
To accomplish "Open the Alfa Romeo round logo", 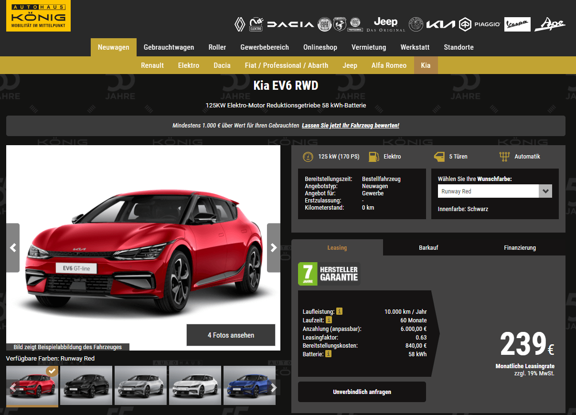I will [x=416, y=24].
